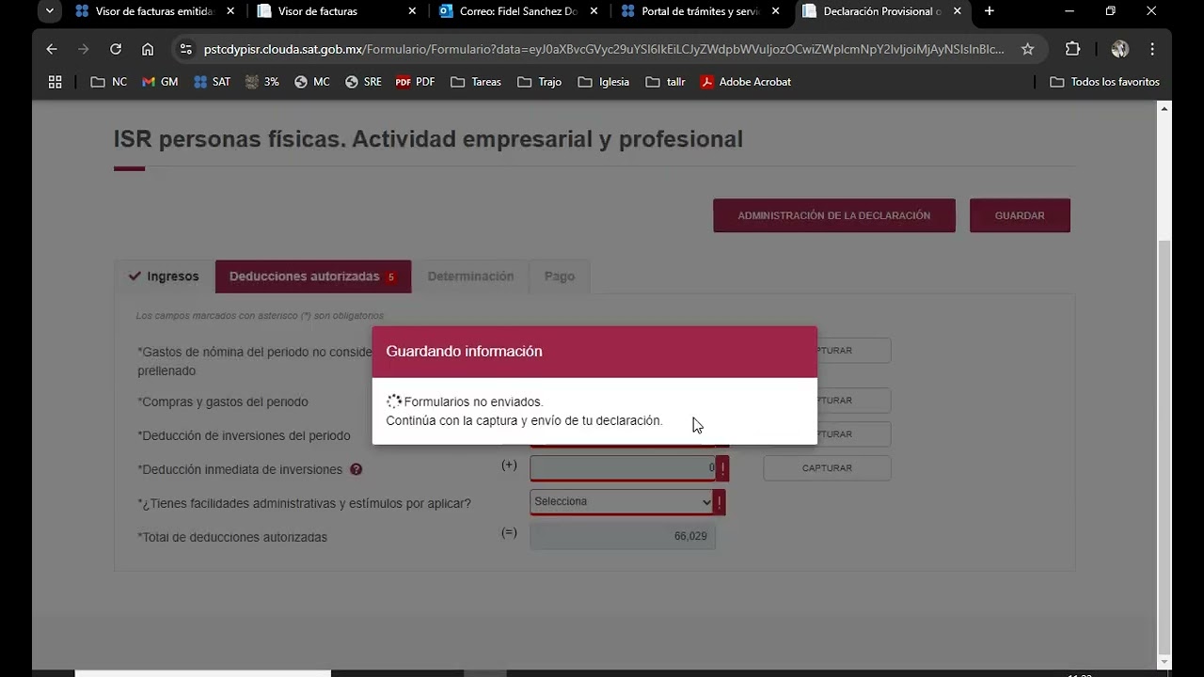
Task: Open Todos los favoritos folder
Action: point(1104,82)
